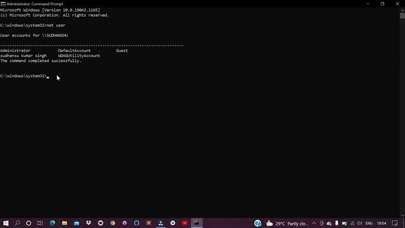Screen dimensions: 405x228
Task: Open the clock showing 18:04
Action: point(382,224)
